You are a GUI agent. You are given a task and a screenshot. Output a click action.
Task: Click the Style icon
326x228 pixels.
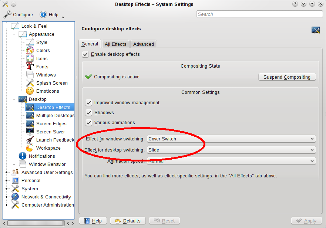point(30,42)
